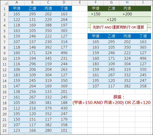
Task: Select row 12 header
Action: click(5, 70)
